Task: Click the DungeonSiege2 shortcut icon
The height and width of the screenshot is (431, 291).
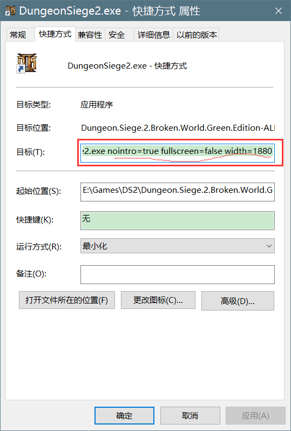Action: (x=26, y=63)
